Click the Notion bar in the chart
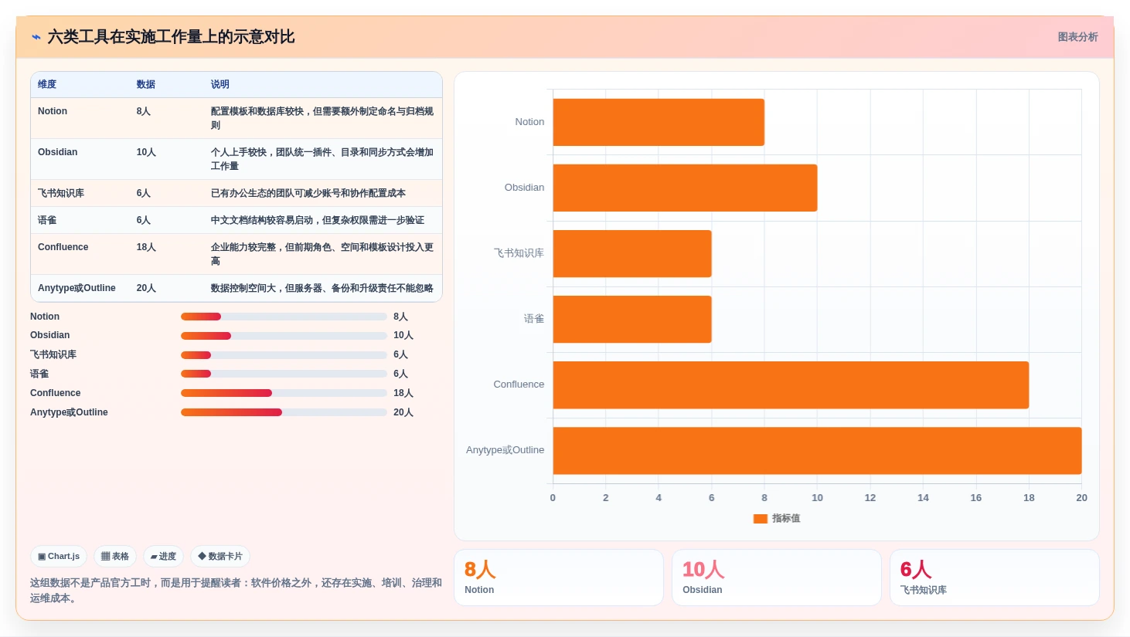The height and width of the screenshot is (637, 1130). coord(659,122)
